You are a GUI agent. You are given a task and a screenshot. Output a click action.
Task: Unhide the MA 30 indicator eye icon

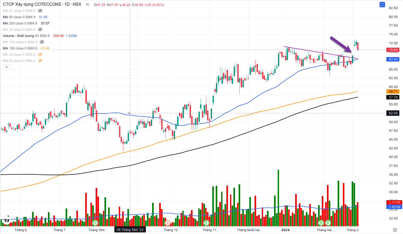(x=40, y=55)
